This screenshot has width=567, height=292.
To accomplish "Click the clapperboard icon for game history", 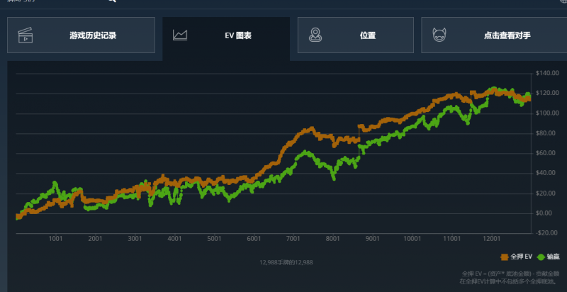I will coord(26,35).
